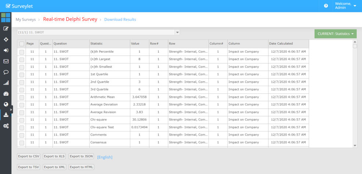Open the CURRENT: Statistics dropdown

click(336, 34)
